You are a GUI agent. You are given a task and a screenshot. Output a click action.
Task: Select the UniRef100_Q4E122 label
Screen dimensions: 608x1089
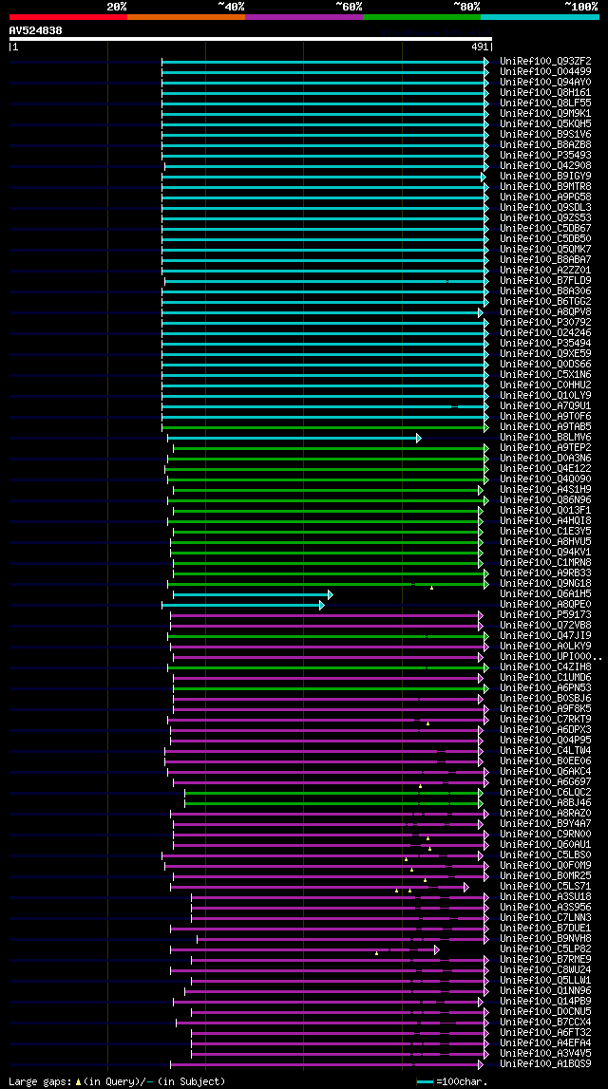545,469
